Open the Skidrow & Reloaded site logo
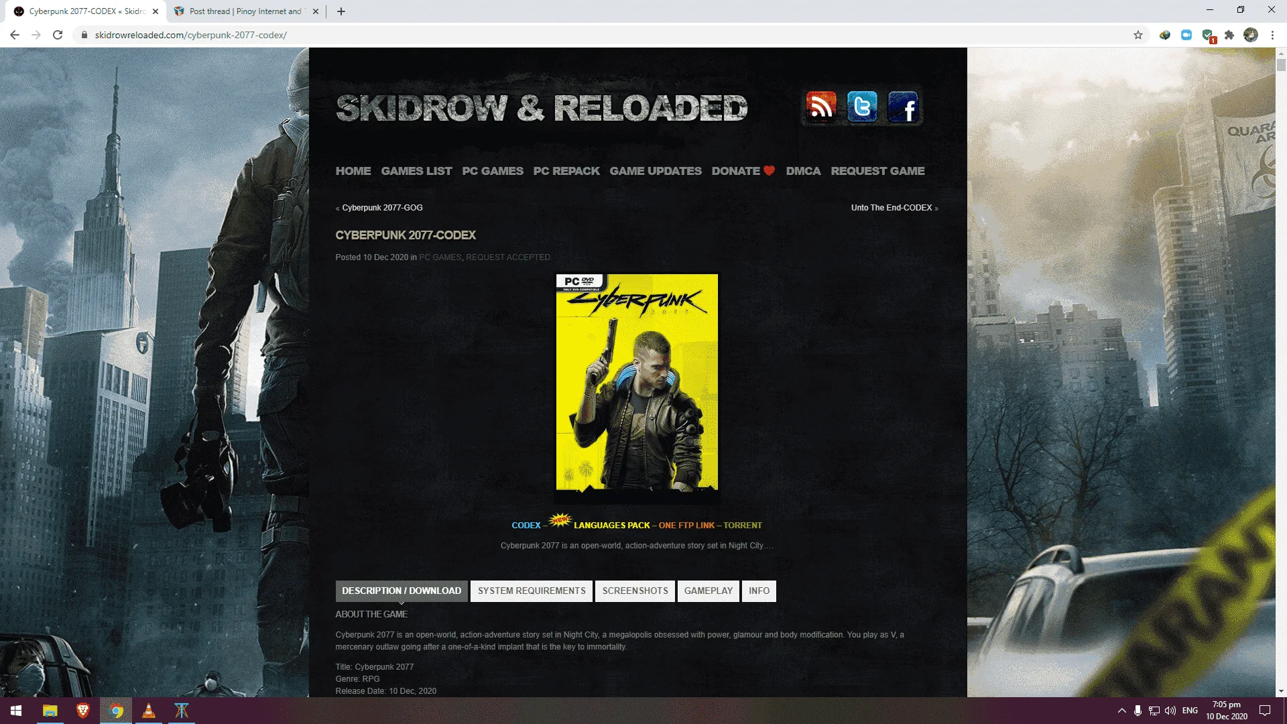Viewport: 1287px width, 724px height. pos(542,109)
